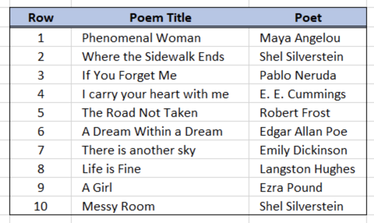Click the row number 10 cell
Viewport: 374px width, 223px height.
tap(41, 206)
